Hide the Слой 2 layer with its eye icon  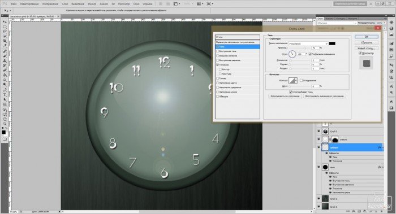pyautogui.click(x=318, y=199)
